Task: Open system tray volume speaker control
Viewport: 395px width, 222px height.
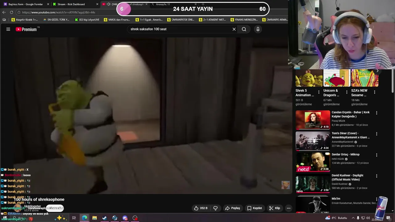Action: click(368, 218)
